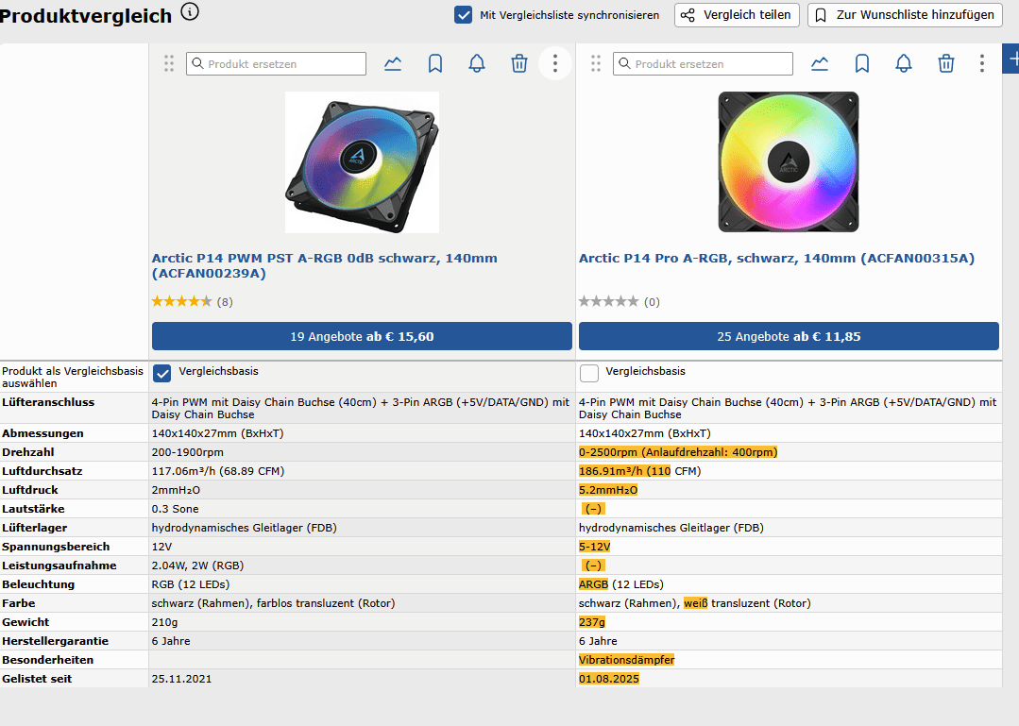The width and height of the screenshot is (1019, 726).
Task: Click the value 117.06m³/h (68.89 CFM)
Action: point(218,471)
